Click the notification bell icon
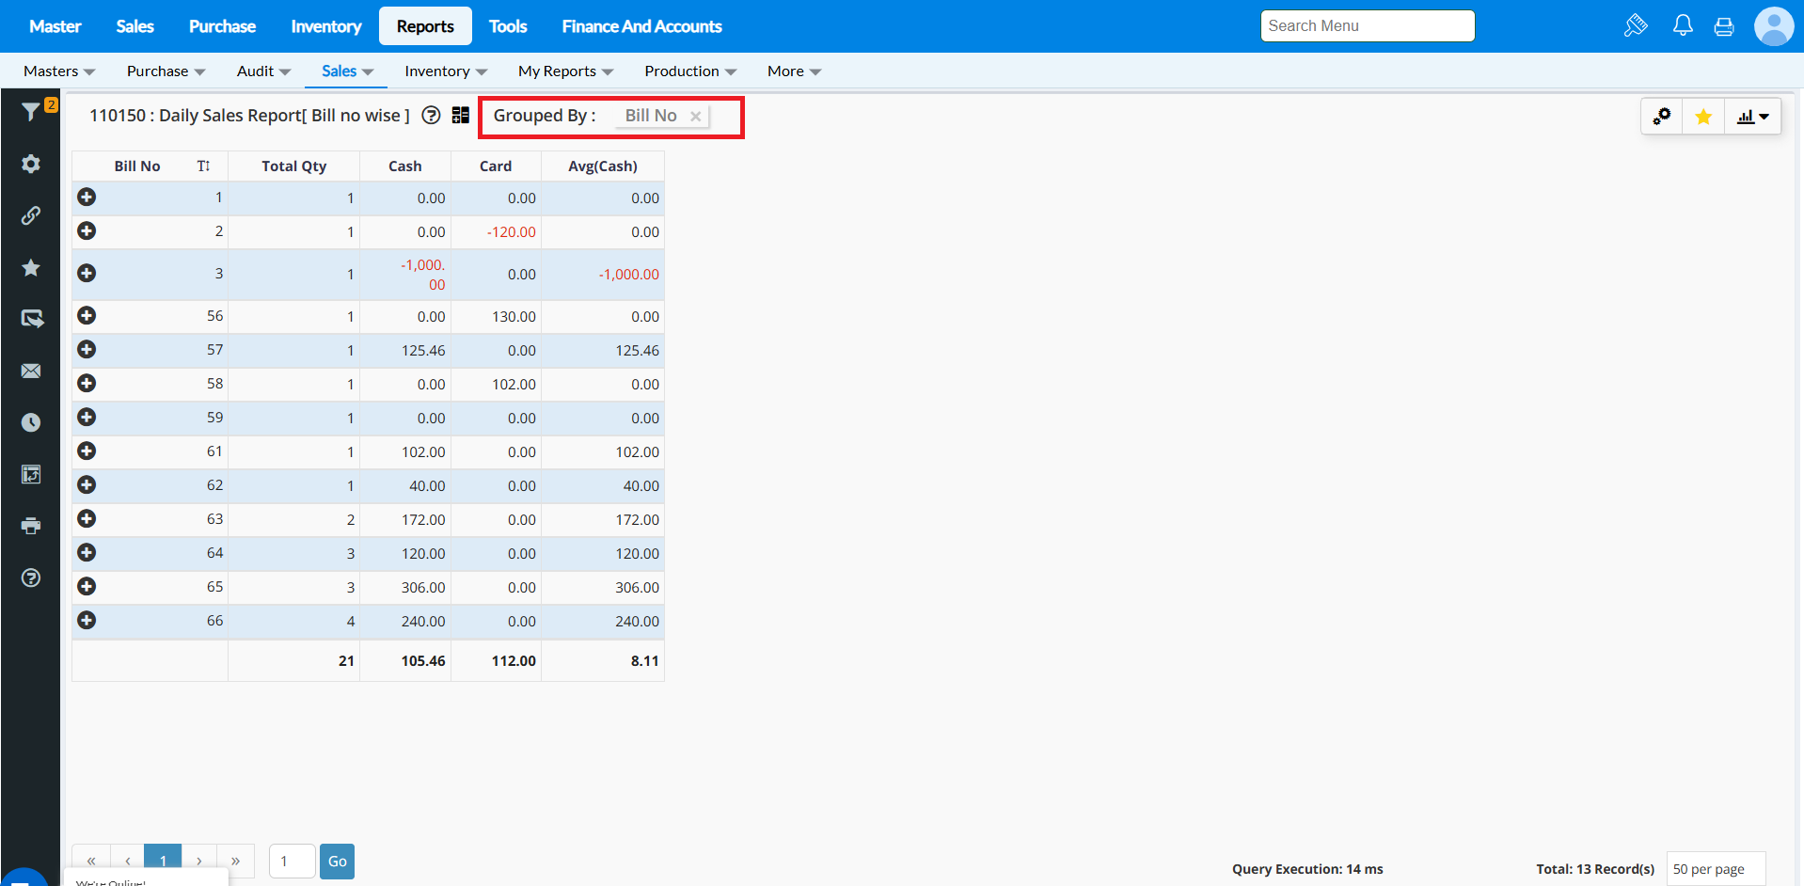 [1683, 26]
